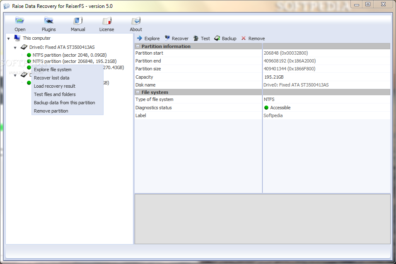
Task: Open the Plugins toolbar icon
Action: (48, 21)
